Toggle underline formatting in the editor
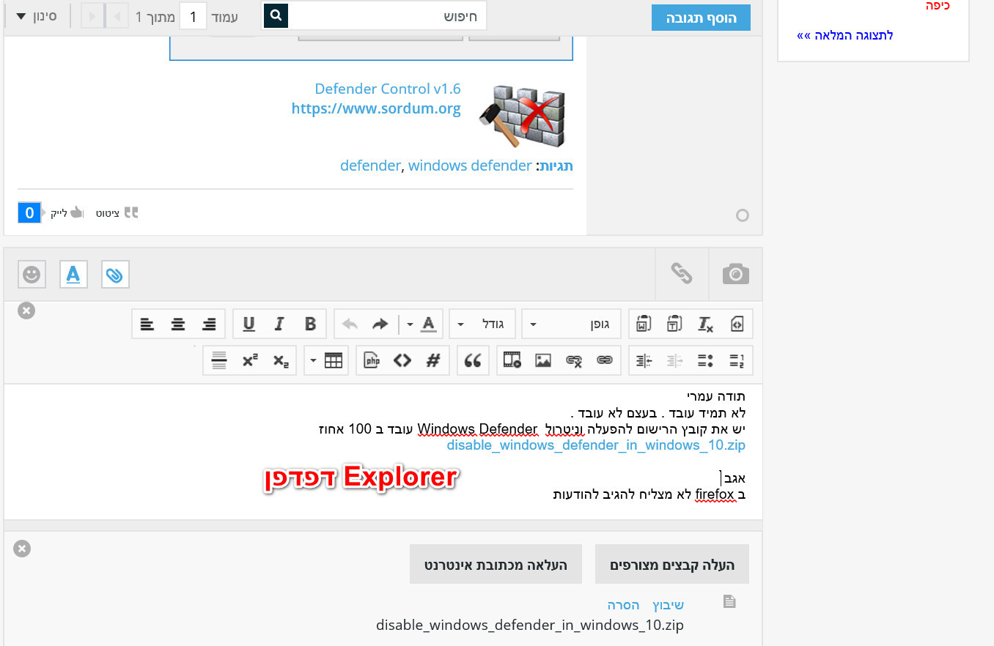994x646 pixels. coord(248,324)
